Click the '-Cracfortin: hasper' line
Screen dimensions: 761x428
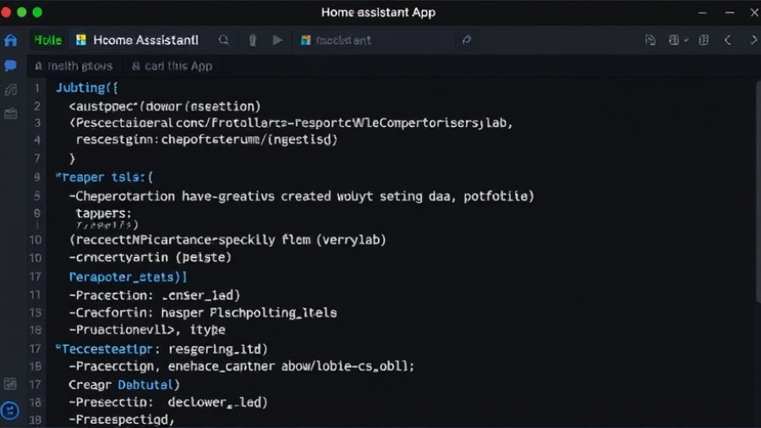pyautogui.click(x=202, y=312)
